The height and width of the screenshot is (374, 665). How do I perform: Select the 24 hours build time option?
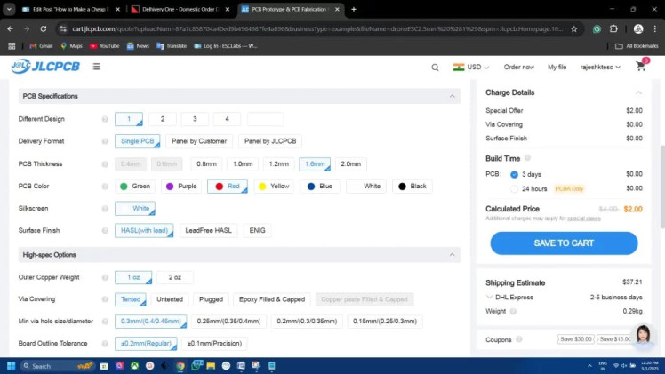coord(515,188)
